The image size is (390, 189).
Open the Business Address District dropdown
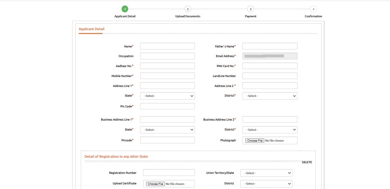(270, 130)
